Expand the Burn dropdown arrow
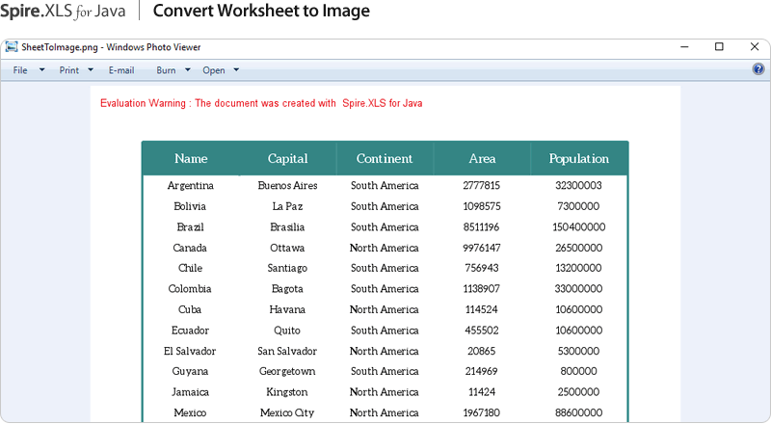 tap(188, 70)
